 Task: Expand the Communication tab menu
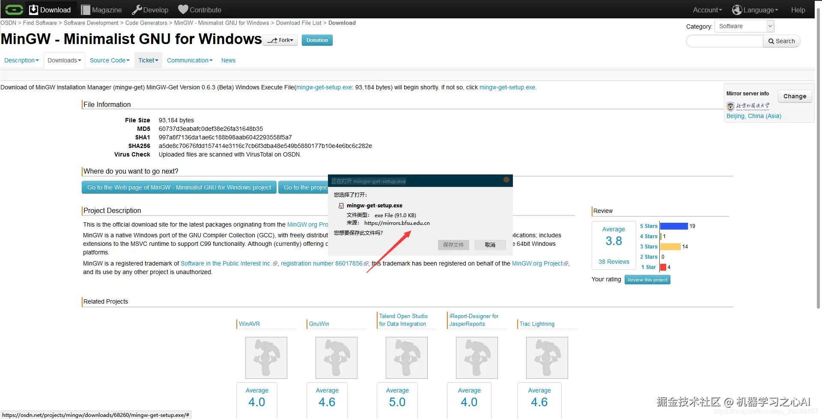190,60
